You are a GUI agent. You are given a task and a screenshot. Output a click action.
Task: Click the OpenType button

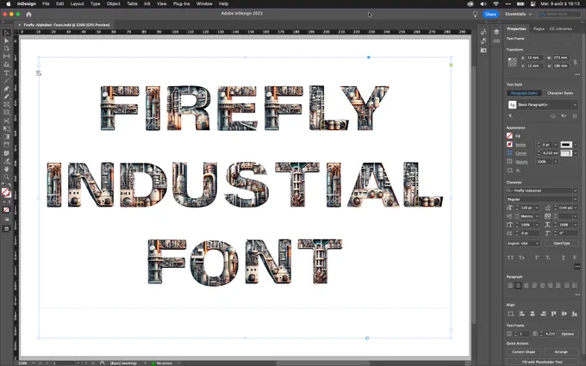point(561,243)
